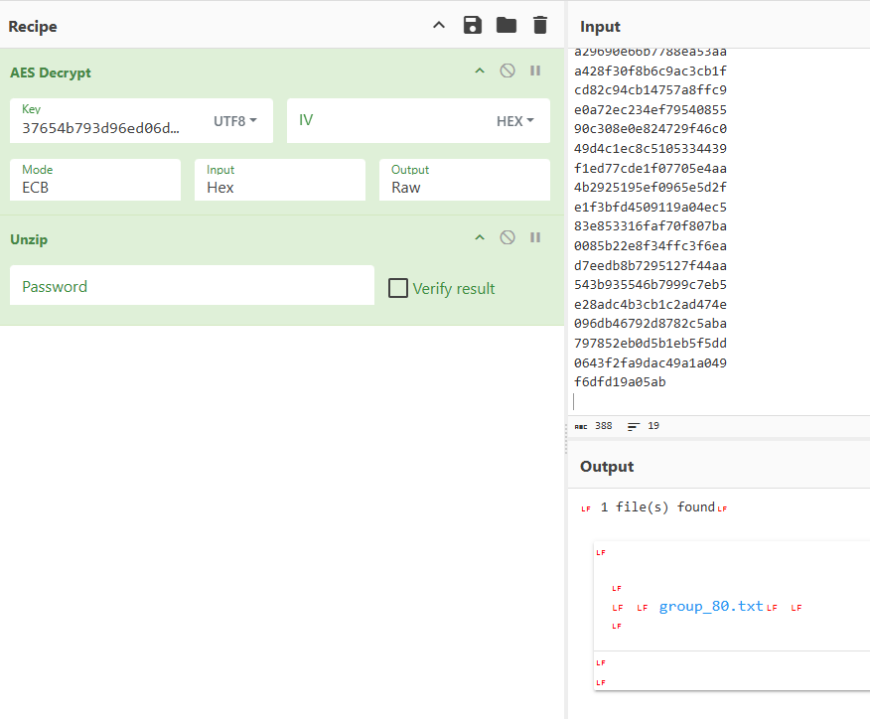Viewport: 870px width, 719px height.
Task: Open the Key UTF8 encoding dropdown
Action: click(x=235, y=121)
